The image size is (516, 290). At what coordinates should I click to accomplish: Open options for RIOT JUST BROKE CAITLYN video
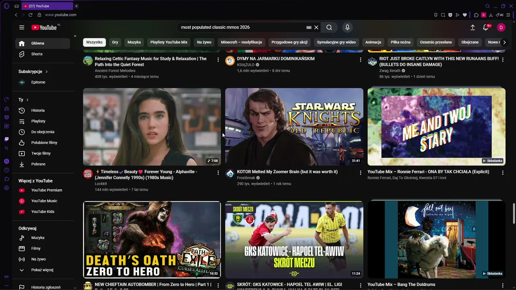[503, 60]
